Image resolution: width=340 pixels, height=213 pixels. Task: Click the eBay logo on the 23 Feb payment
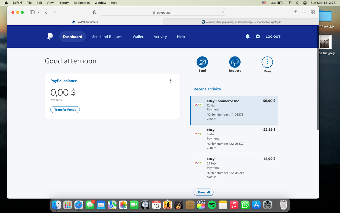[198, 162]
